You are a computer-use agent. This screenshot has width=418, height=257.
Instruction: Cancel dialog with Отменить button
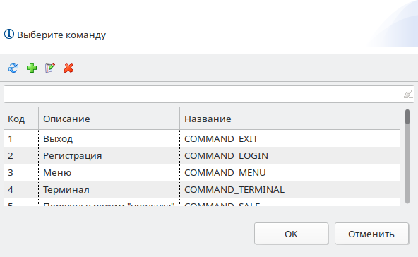tap(371, 234)
